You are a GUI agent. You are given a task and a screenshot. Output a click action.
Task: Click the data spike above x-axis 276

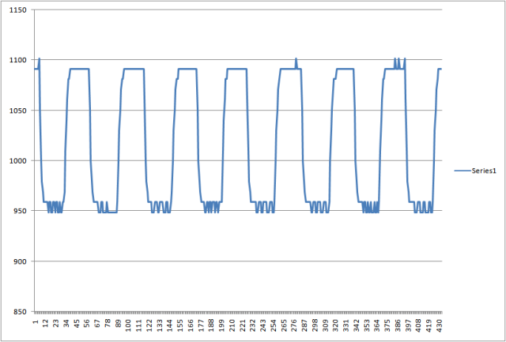point(296,60)
